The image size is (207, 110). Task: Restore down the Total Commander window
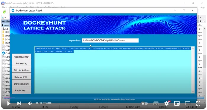click(x=193, y=3)
